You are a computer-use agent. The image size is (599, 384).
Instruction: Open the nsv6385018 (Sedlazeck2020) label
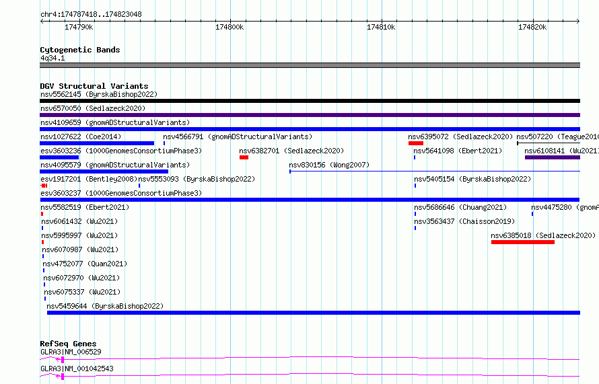(543, 235)
